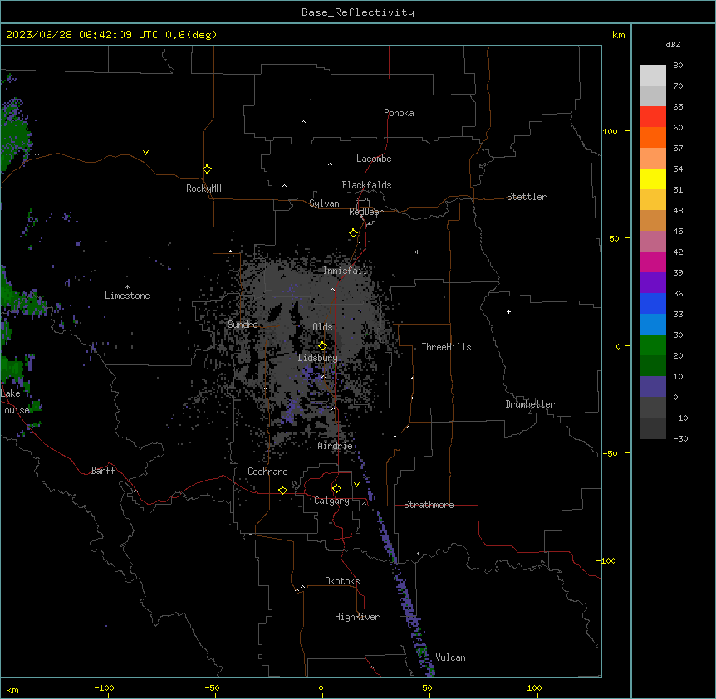The width and height of the screenshot is (716, 699).
Task: Click the Limestone map label
Action: pyautogui.click(x=127, y=296)
